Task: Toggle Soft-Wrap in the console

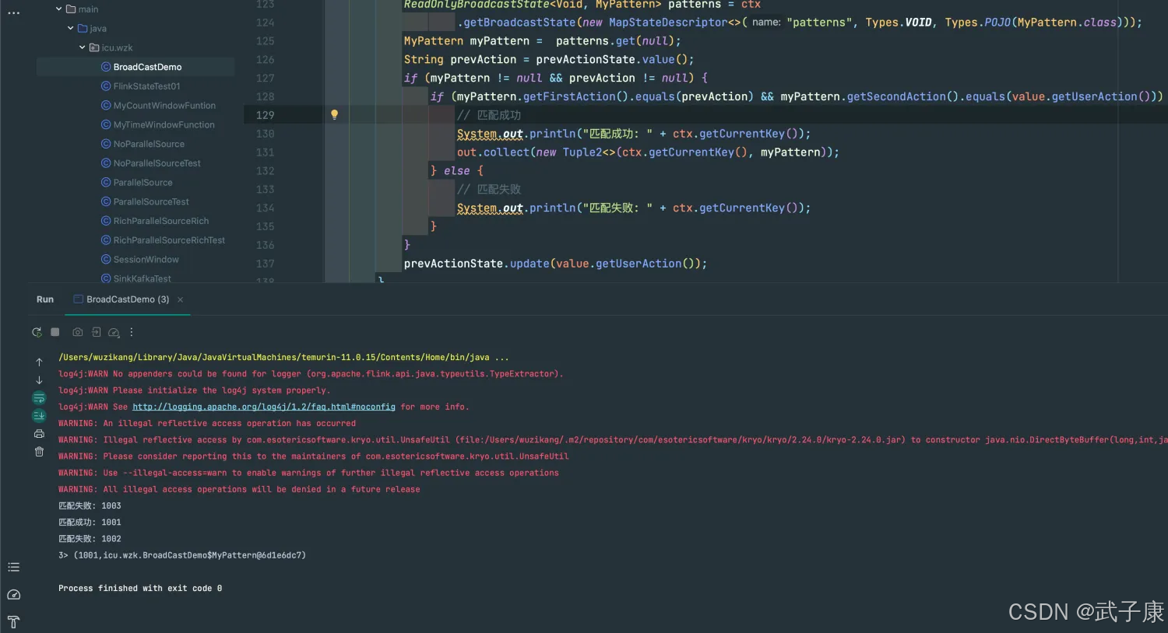Action: pyautogui.click(x=39, y=398)
